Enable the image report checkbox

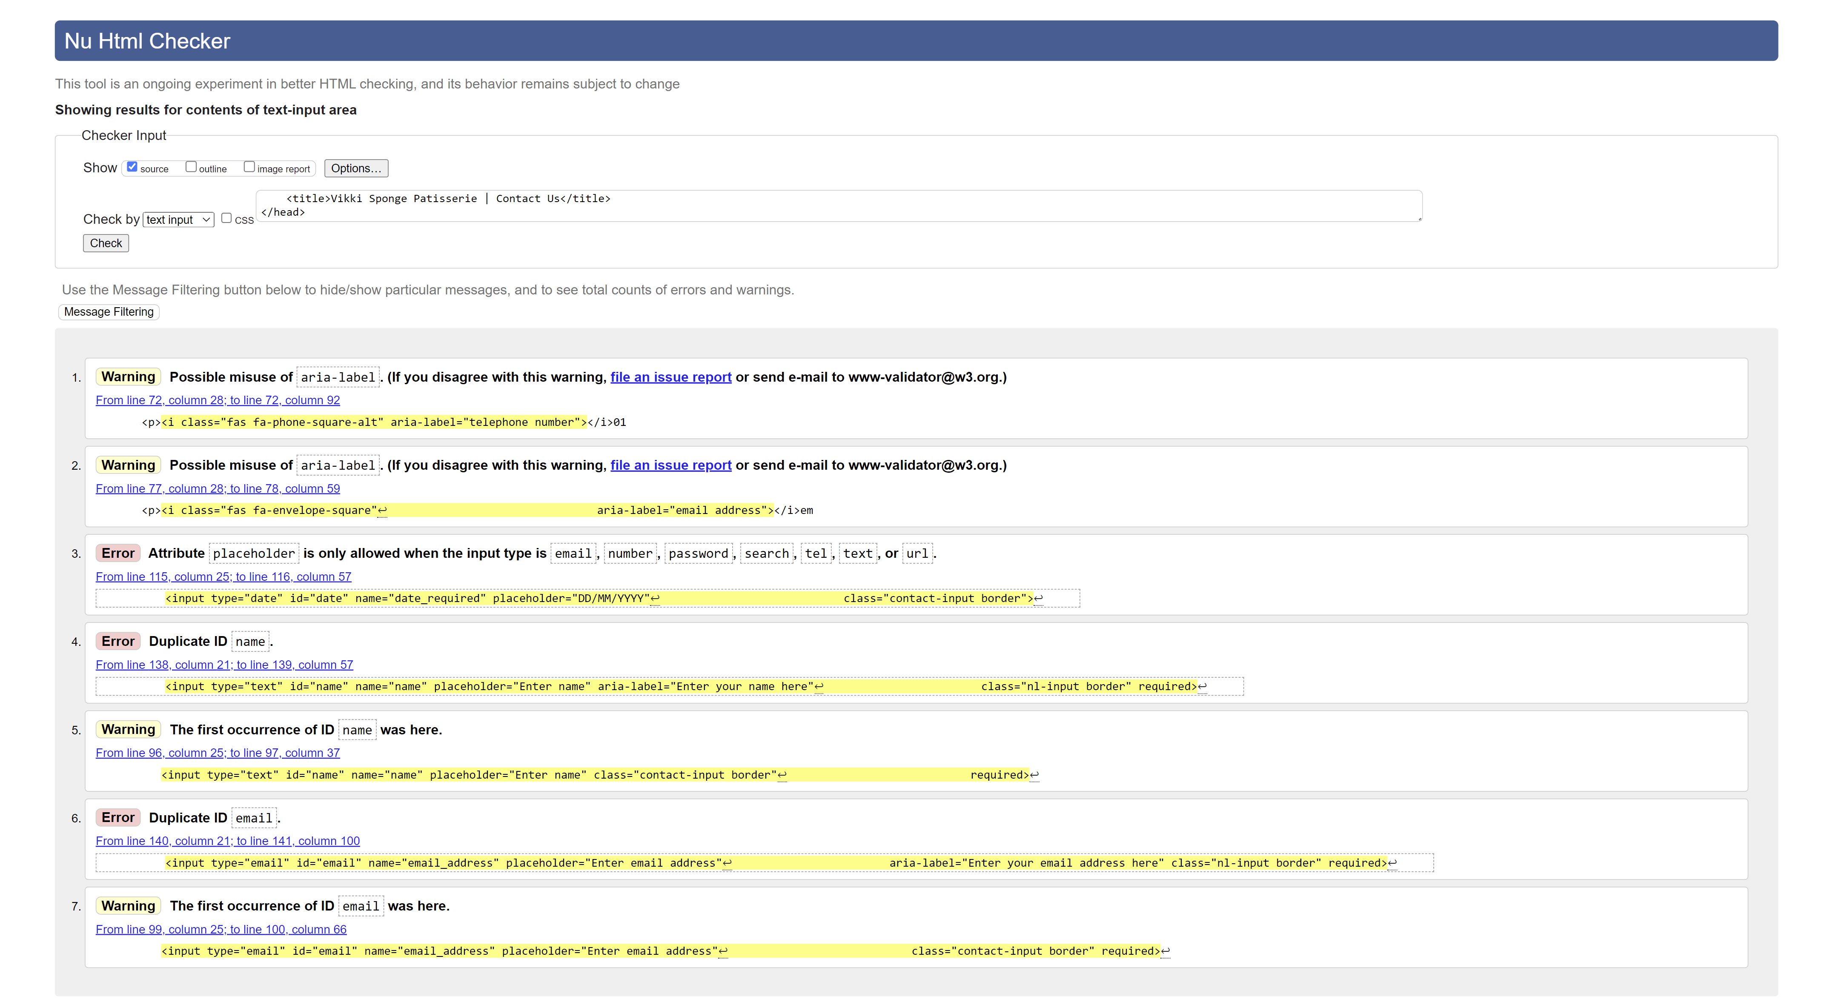(x=249, y=167)
